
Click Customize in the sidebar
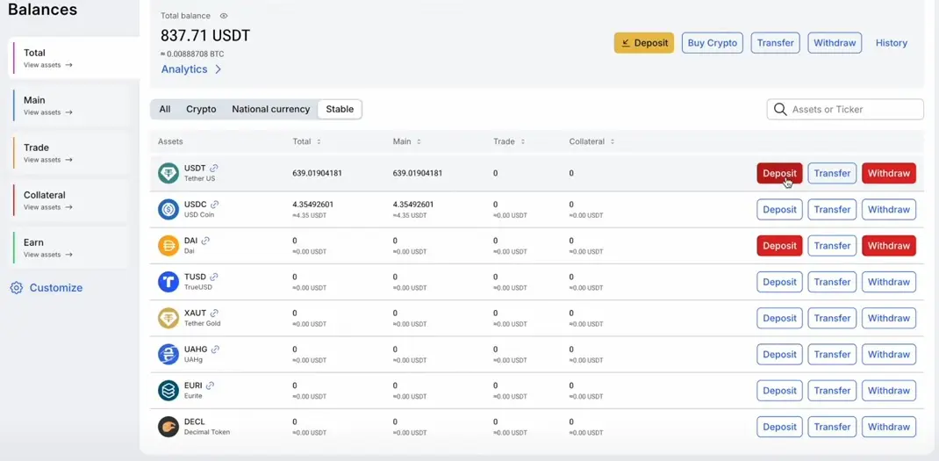pos(56,288)
